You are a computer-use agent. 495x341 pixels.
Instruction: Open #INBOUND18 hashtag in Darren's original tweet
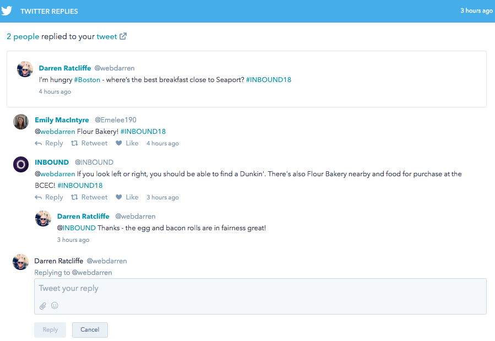[x=269, y=80]
